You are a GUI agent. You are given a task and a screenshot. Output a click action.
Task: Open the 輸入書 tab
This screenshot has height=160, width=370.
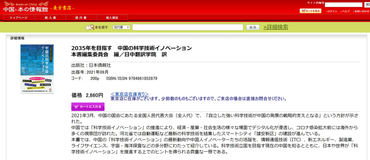[x=50, y=18]
